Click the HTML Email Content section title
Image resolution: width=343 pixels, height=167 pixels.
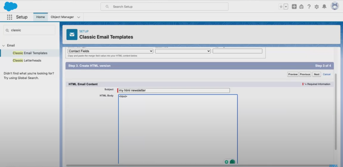click(83, 84)
